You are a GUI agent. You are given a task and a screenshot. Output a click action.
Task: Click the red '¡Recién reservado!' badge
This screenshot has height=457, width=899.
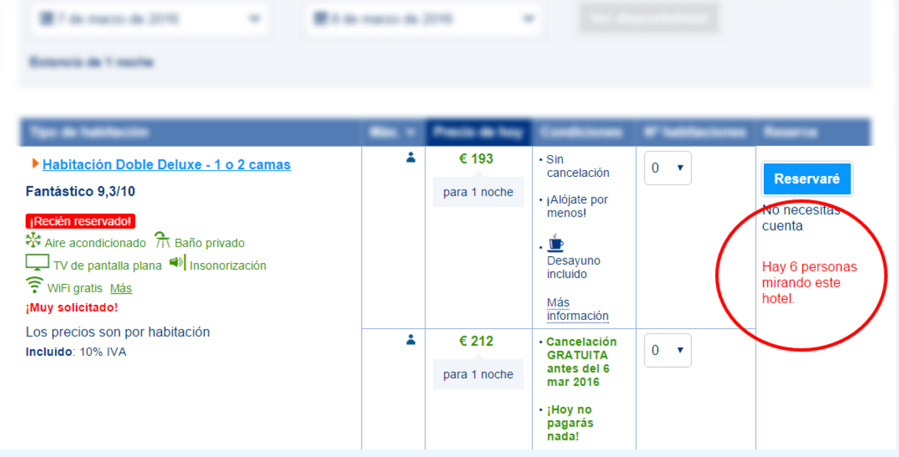pos(80,221)
